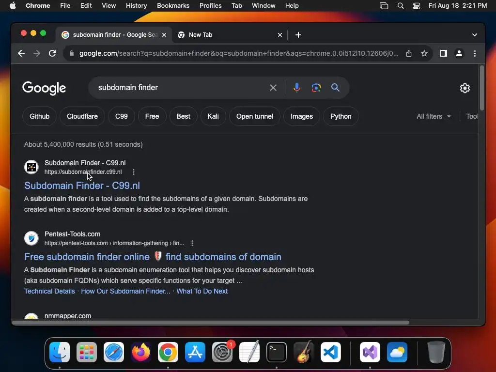Click the Tools option beside All filters
The height and width of the screenshot is (372, 496).
472,116
